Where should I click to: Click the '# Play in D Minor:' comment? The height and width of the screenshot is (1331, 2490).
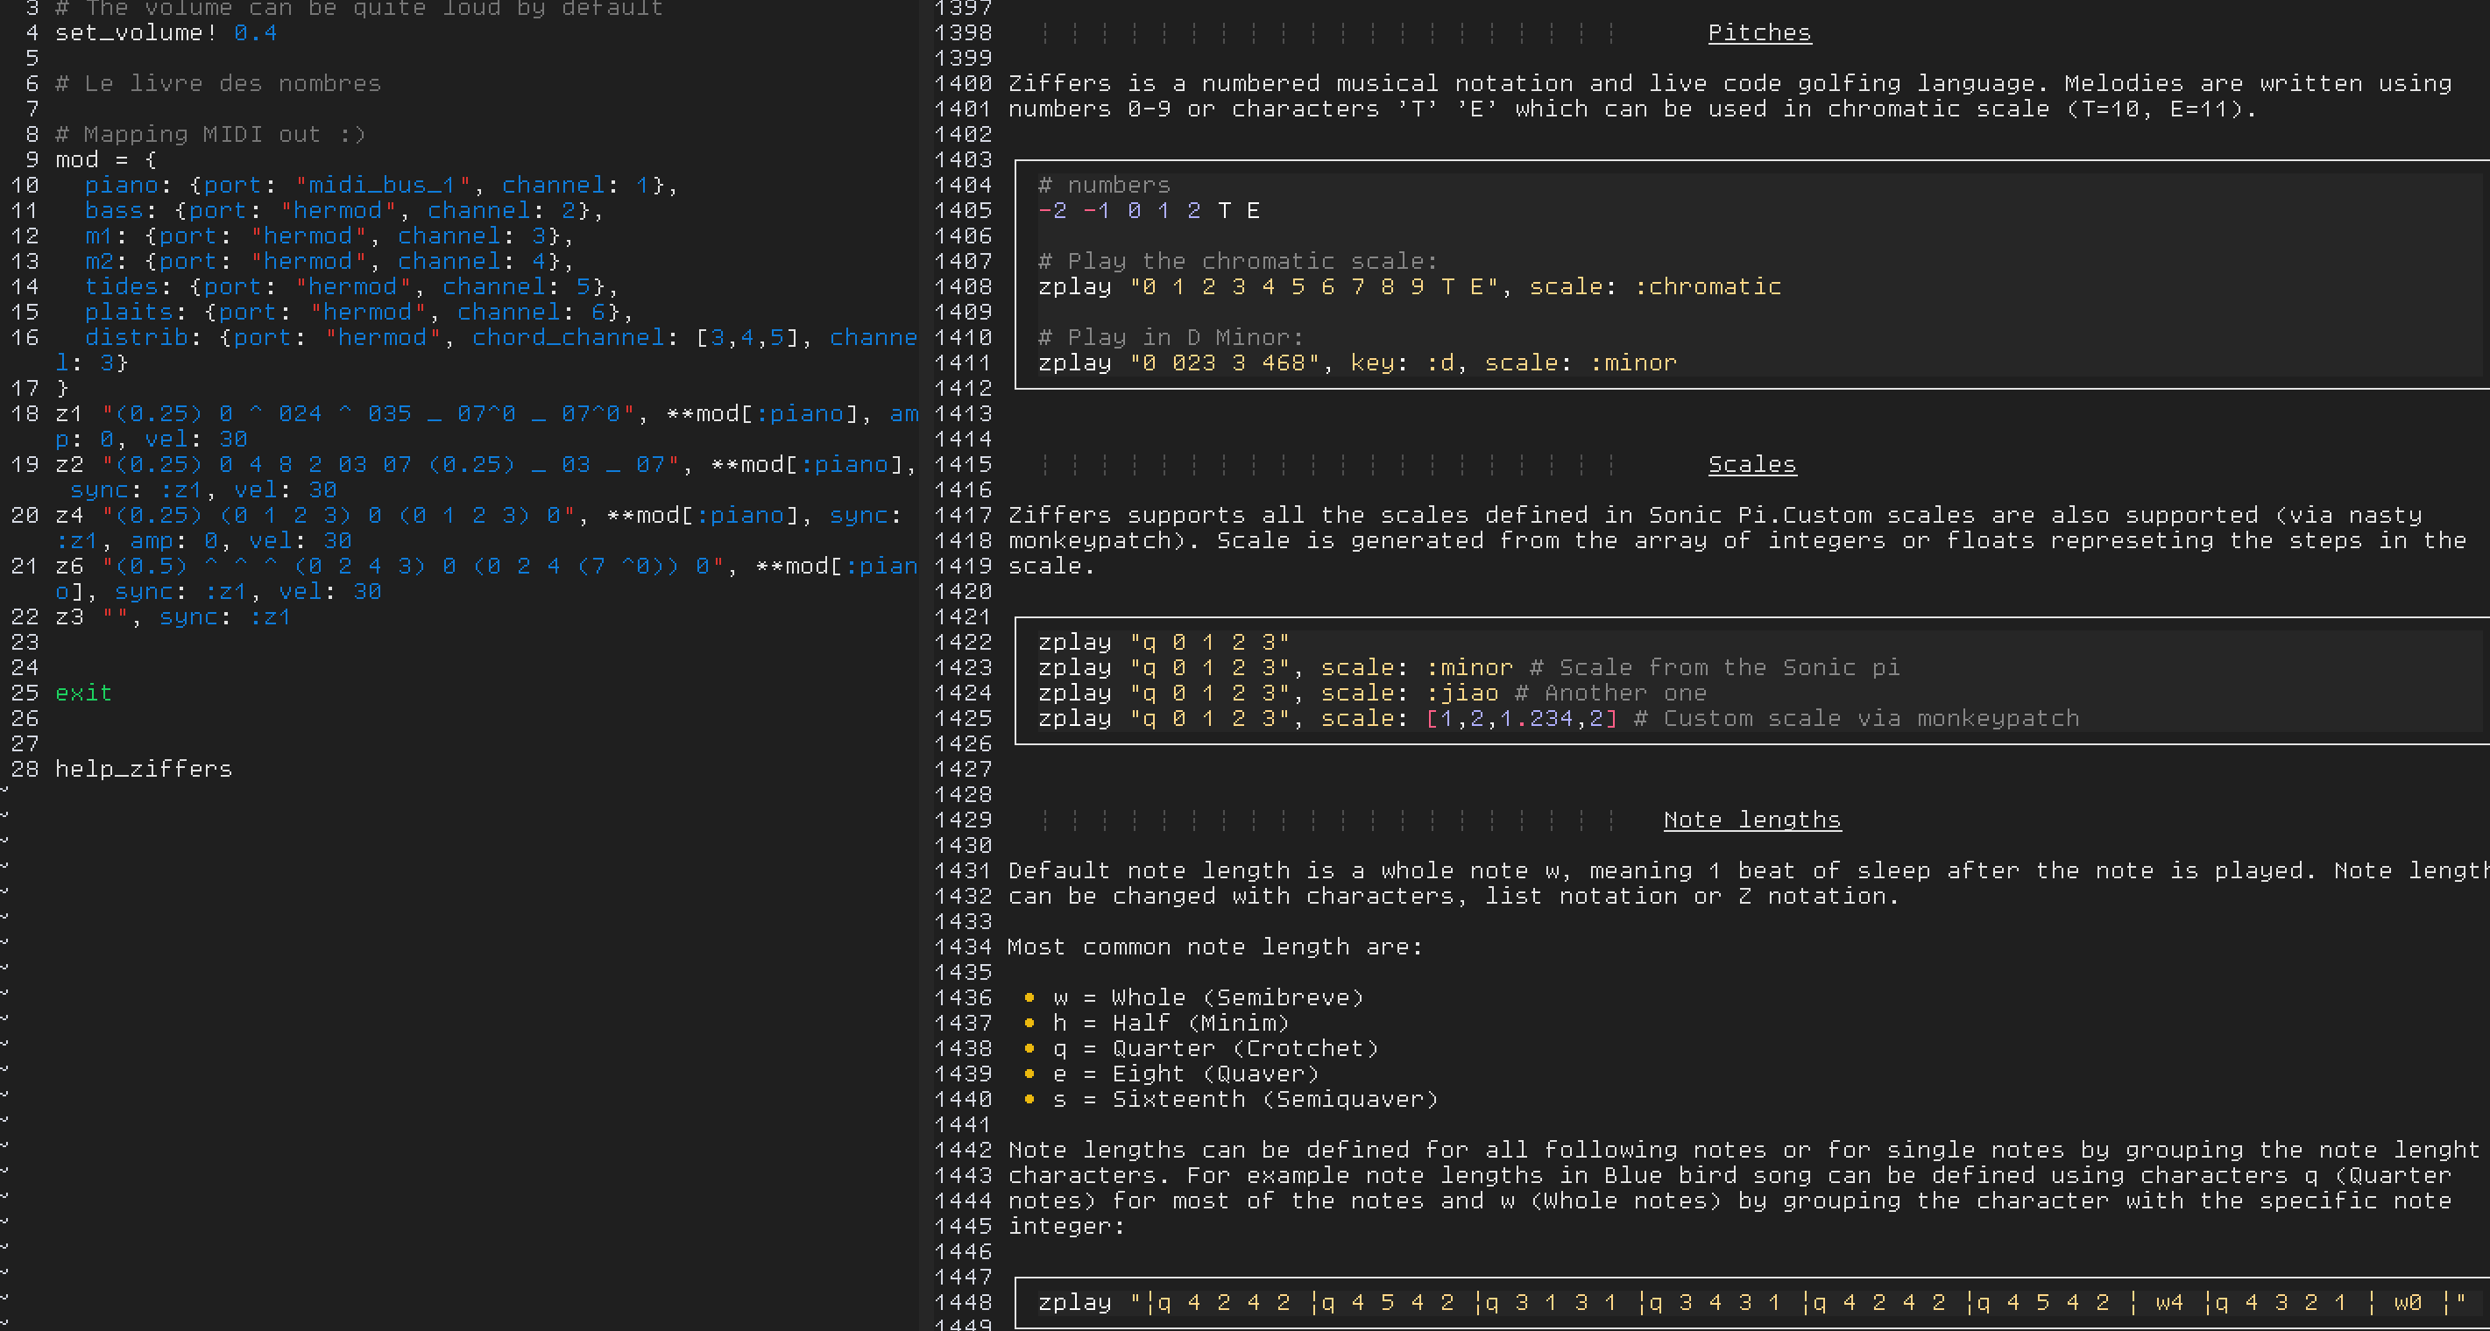[x=1171, y=338]
